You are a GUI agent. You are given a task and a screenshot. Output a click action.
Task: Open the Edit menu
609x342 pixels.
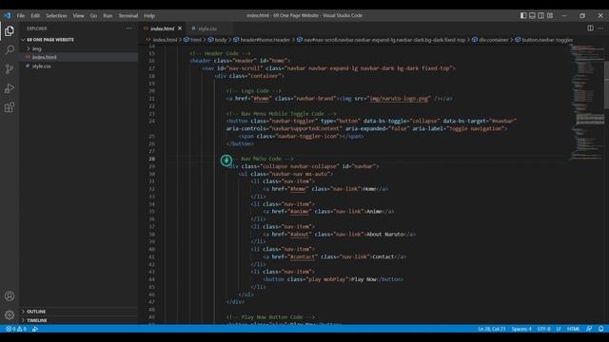pyautogui.click(x=35, y=15)
